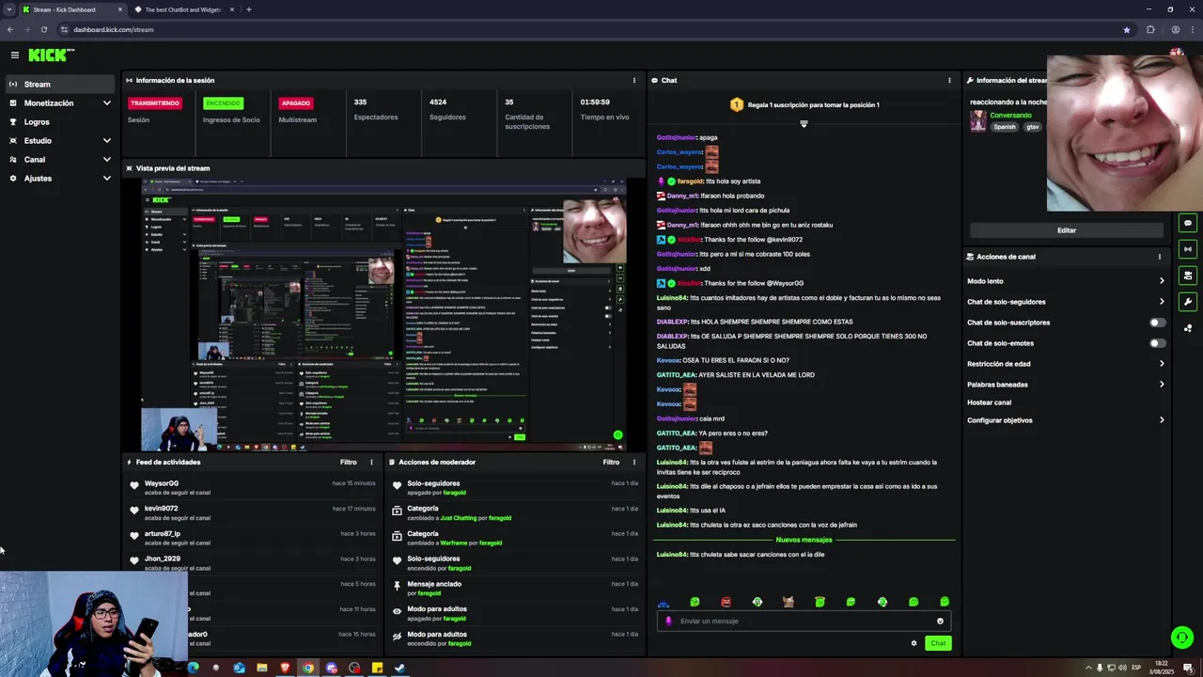Open the Modo lento options arrow
The height and width of the screenshot is (677, 1203).
click(1162, 281)
